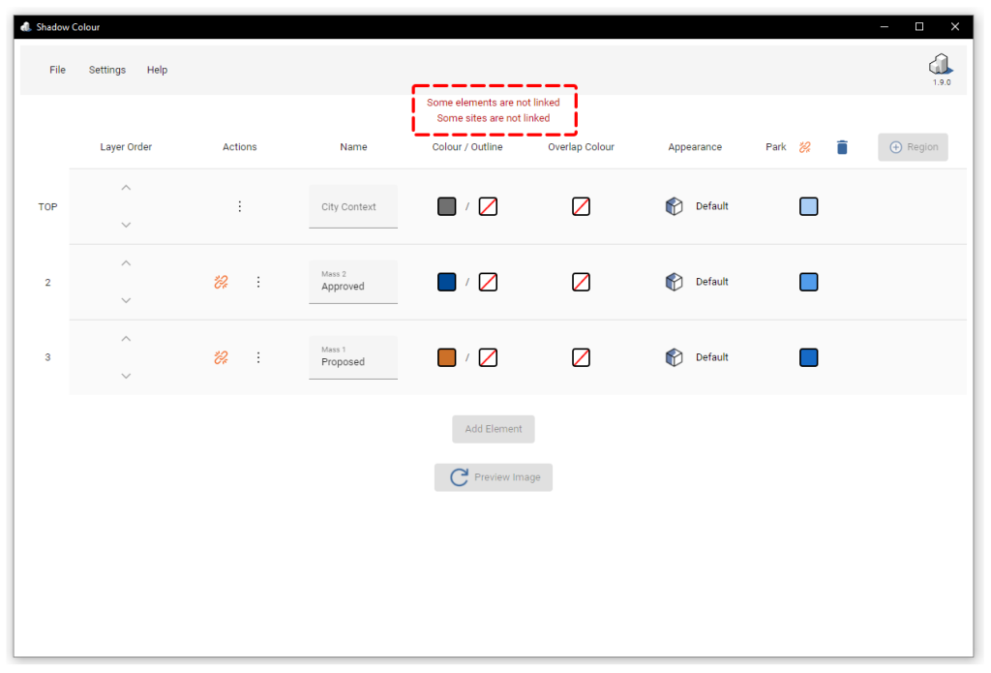Image resolution: width=991 pixels, height=673 pixels.
Task: Click the Appearance cube icon for City Context
Action: pyautogui.click(x=674, y=206)
